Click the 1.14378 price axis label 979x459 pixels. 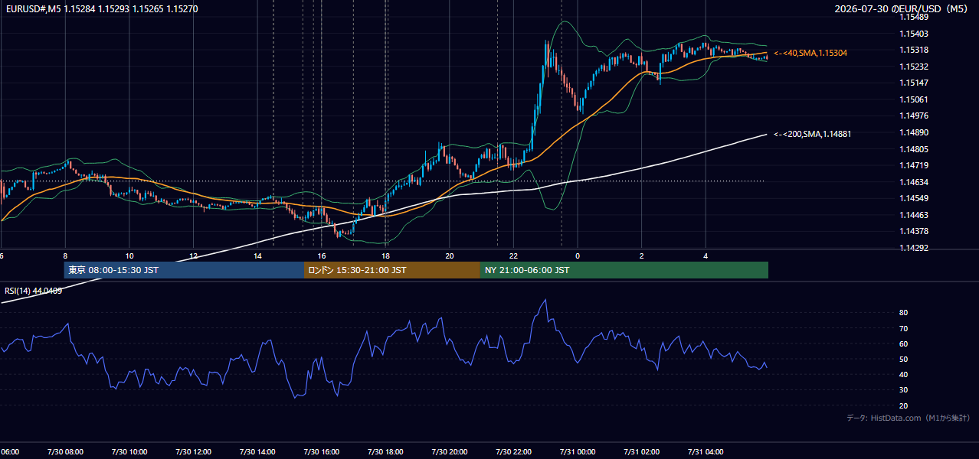[913, 231]
